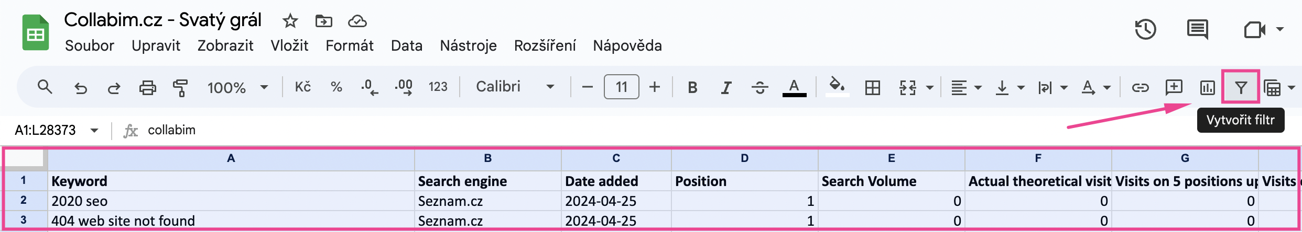Open the Data menu
This screenshot has width=1302, height=232.
click(406, 46)
